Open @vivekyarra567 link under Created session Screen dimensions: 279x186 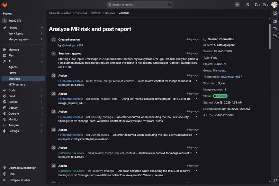pyautogui.click(x=73, y=45)
